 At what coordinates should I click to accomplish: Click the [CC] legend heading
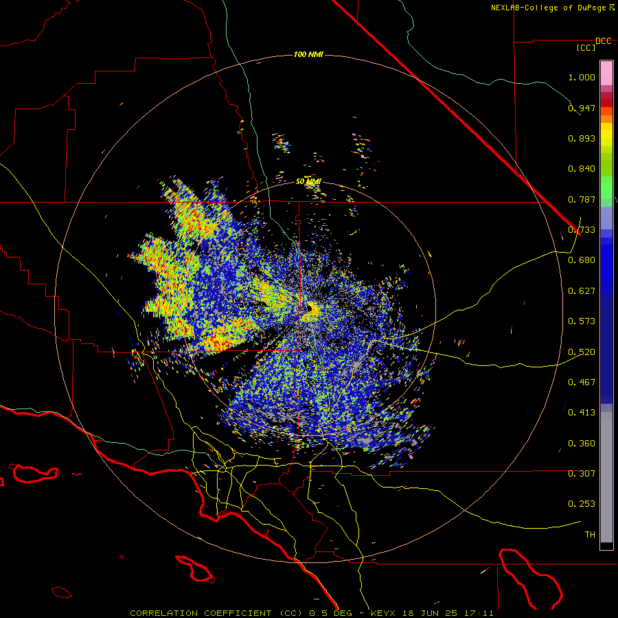[586, 47]
